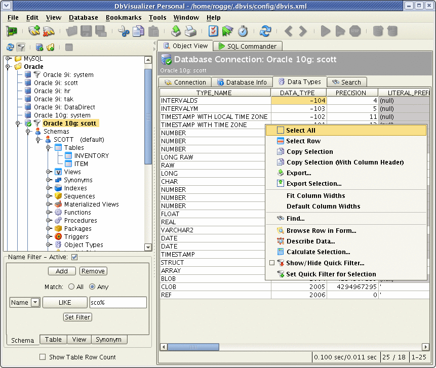
Task: Enable Show Table Row Count checkbox
Action: pyautogui.click(x=43, y=357)
